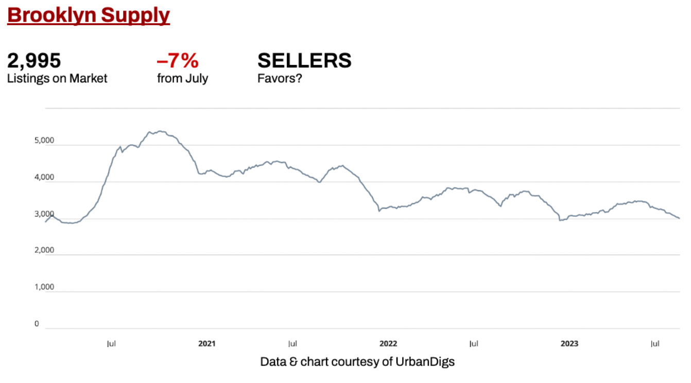This screenshot has width=691, height=383.
Task: Click the Listings on Market label
Action: (x=57, y=78)
